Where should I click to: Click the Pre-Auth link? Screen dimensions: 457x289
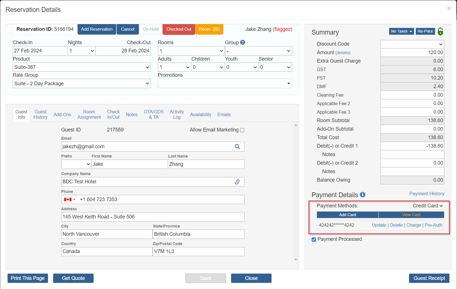[433, 225]
